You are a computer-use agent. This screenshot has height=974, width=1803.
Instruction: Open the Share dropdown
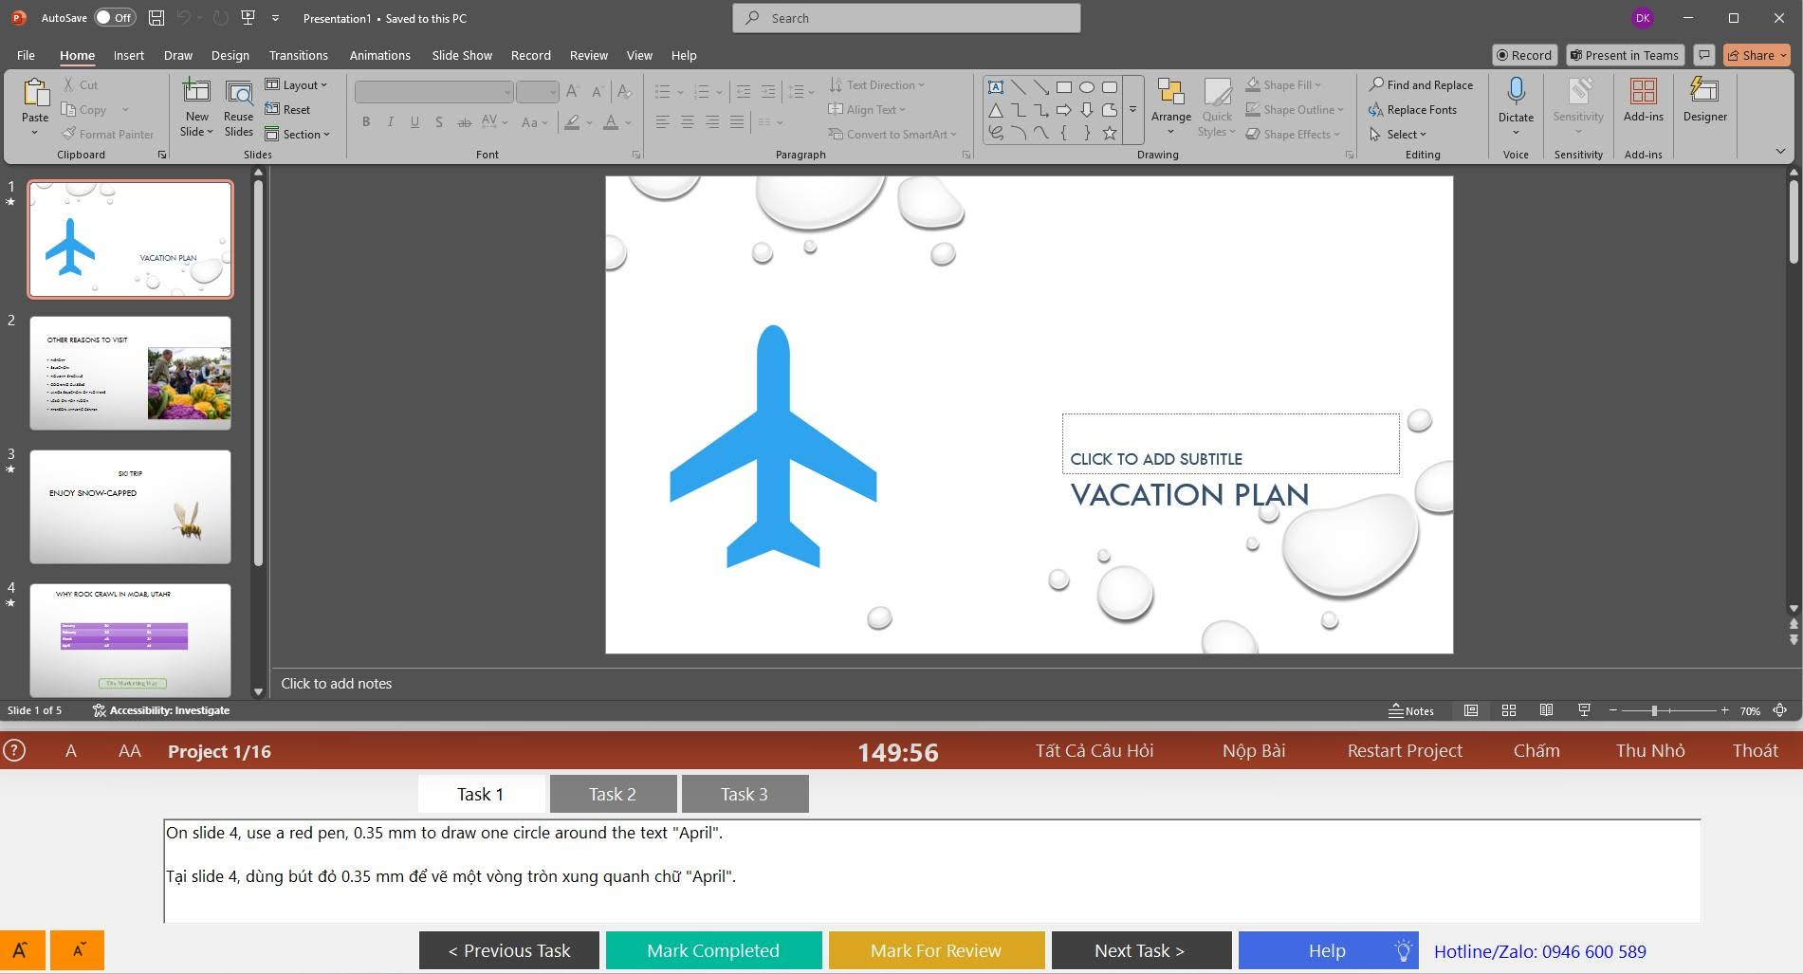click(x=1757, y=55)
